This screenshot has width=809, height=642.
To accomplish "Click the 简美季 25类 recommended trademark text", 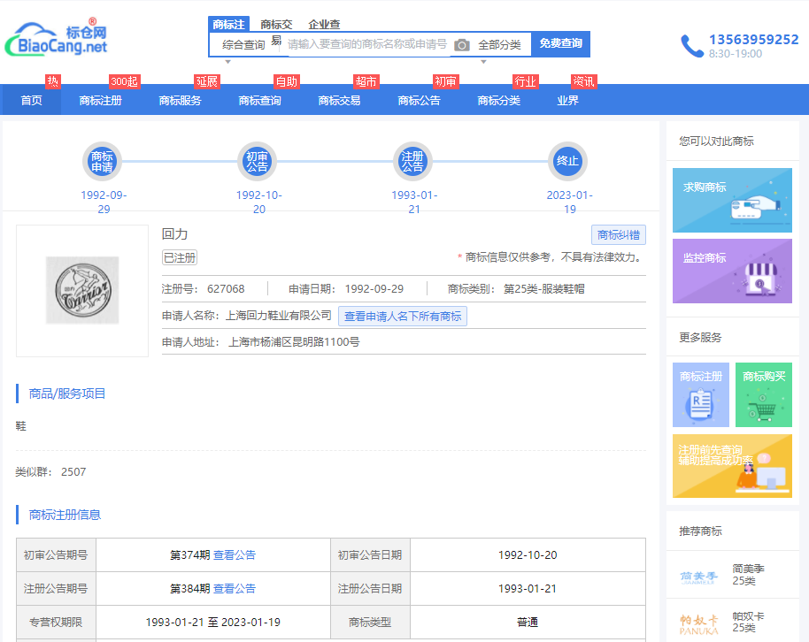I will 748,575.
